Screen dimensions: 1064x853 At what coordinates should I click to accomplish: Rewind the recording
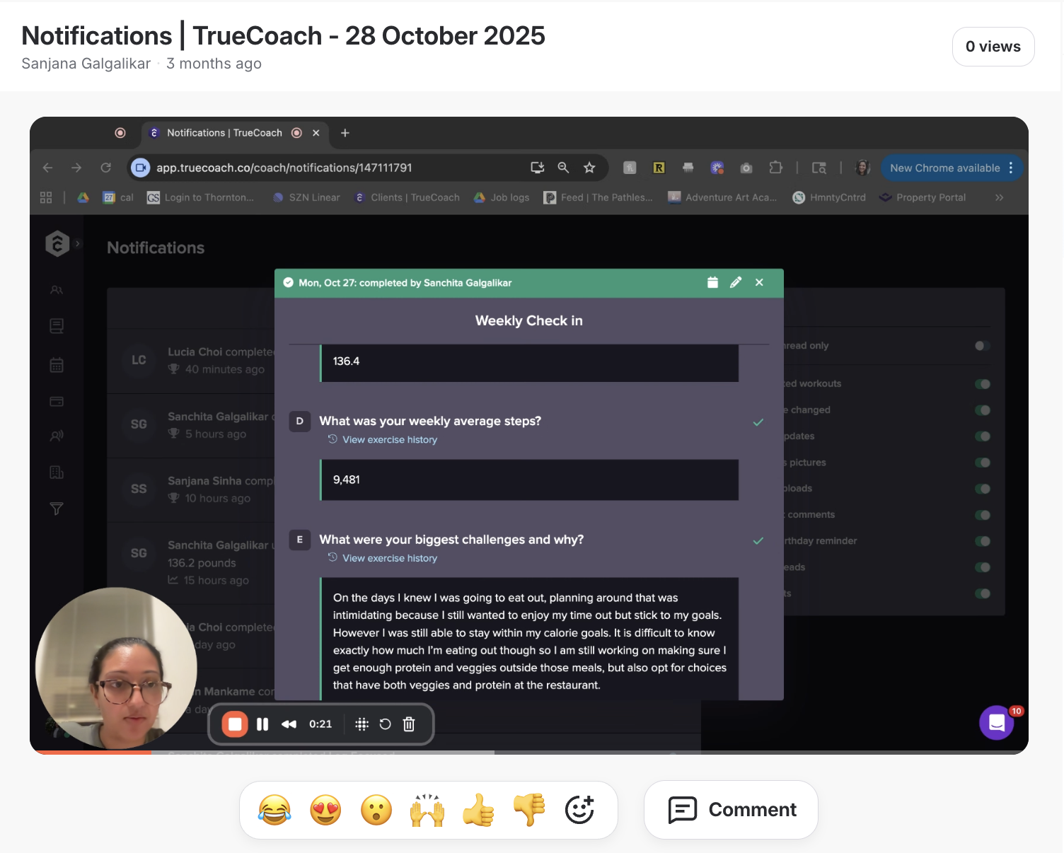pyautogui.click(x=289, y=724)
